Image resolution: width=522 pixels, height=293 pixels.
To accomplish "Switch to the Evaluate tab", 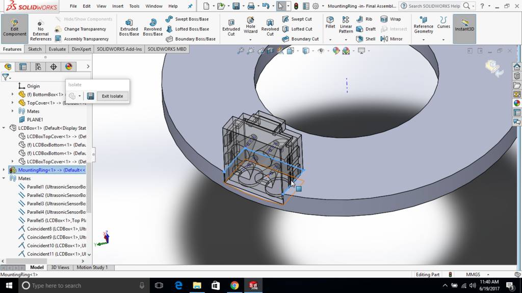I will pyautogui.click(x=57, y=49).
